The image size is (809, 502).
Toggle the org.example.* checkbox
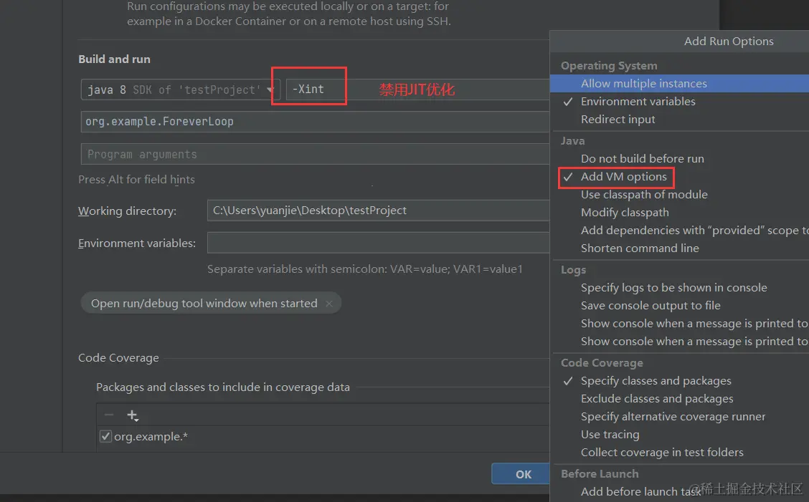pos(105,436)
